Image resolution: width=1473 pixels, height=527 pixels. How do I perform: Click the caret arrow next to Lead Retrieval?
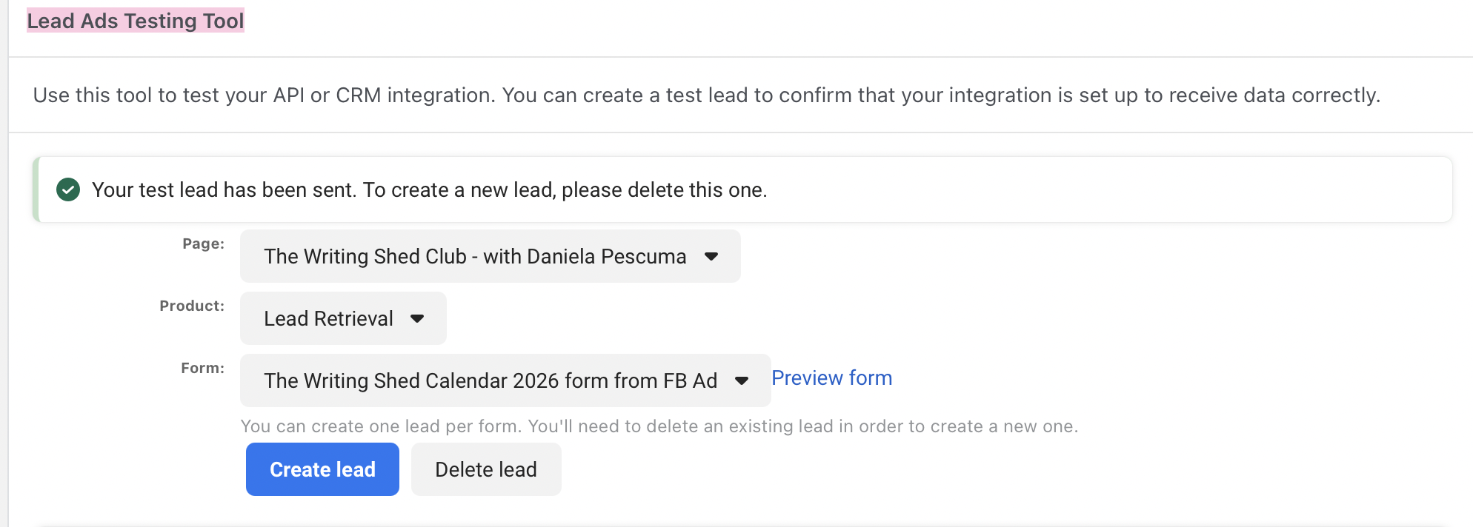point(417,318)
